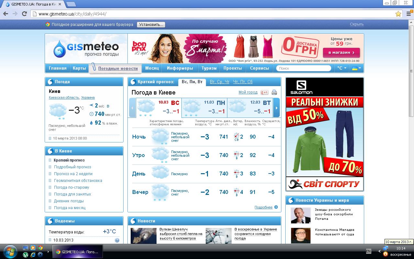This screenshot has height=259, width=414.
Task: Reload the Gismeteo page
Action: point(24,14)
